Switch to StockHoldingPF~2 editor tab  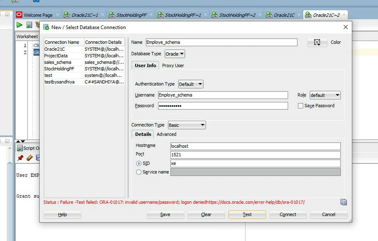pos(237,15)
